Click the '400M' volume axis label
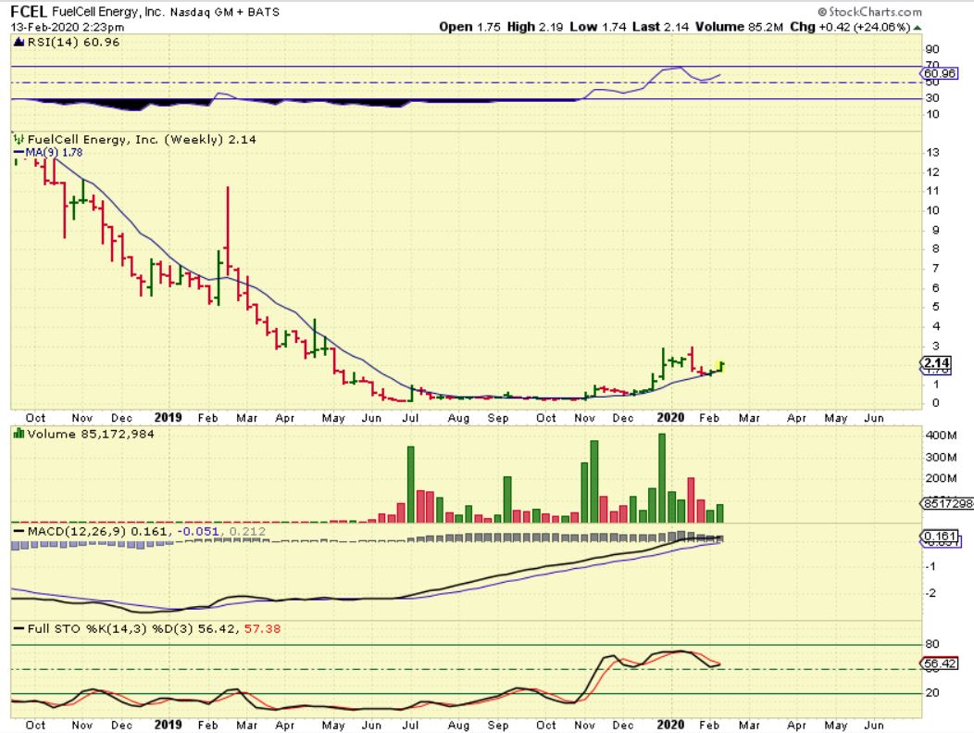Image resolution: width=974 pixels, height=733 pixels. 941,436
